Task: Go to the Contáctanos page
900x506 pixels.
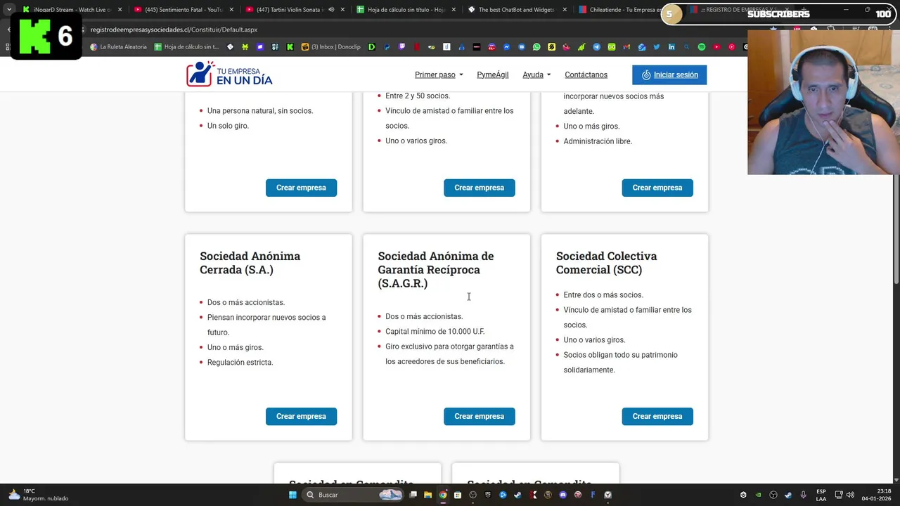Action: (586, 74)
